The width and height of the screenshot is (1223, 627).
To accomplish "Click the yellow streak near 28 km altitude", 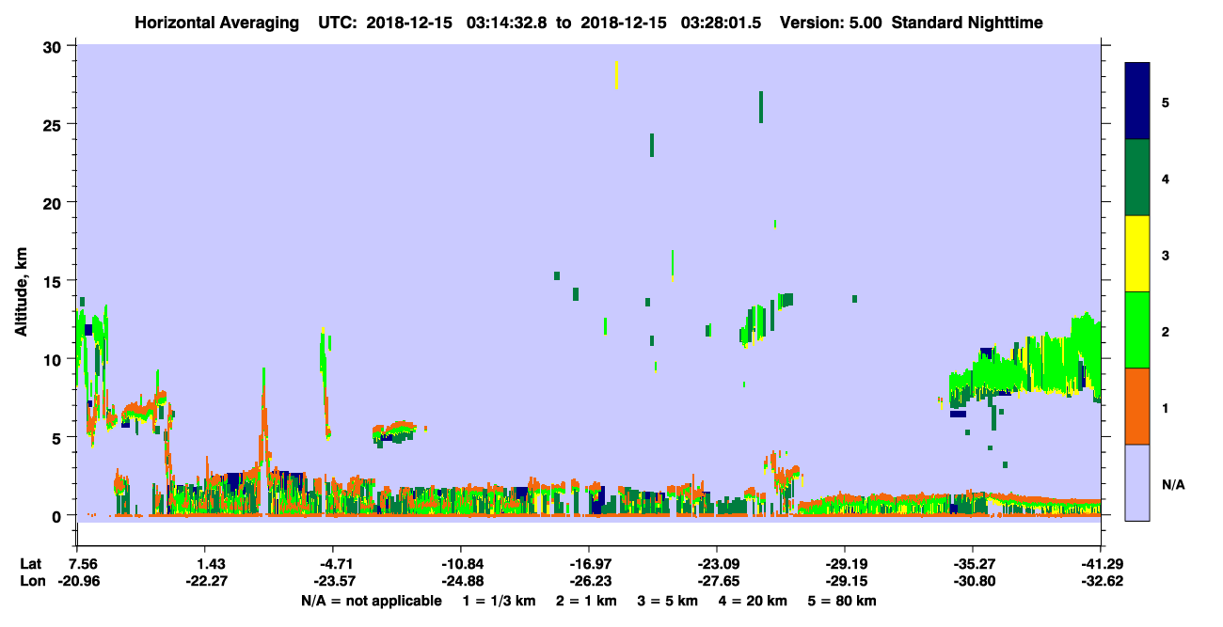I will tap(616, 75).
